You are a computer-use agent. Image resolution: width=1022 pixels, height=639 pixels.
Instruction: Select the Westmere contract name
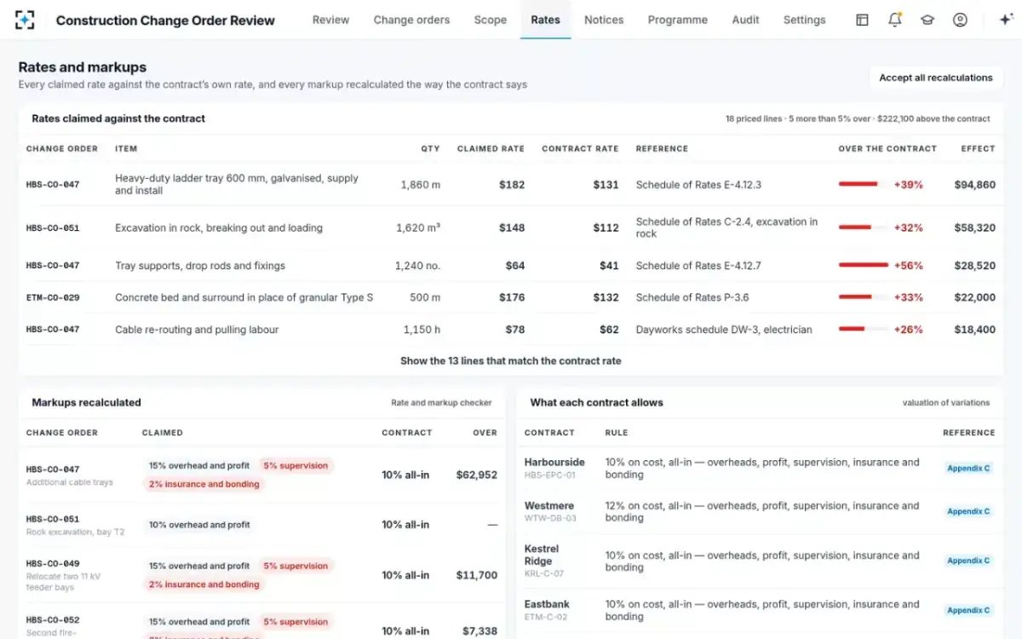coord(549,506)
